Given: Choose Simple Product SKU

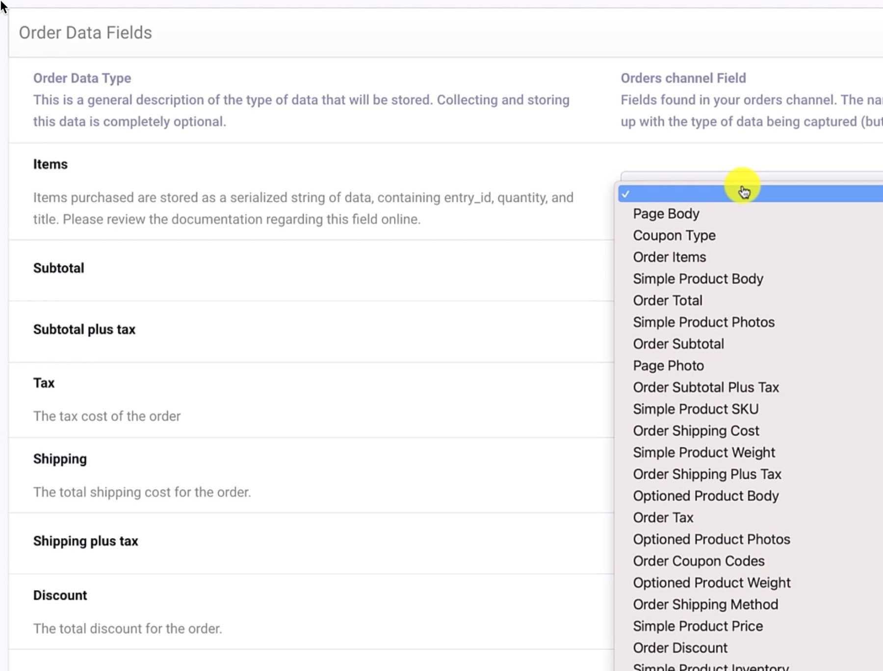Looking at the screenshot, I should point(696,409).
